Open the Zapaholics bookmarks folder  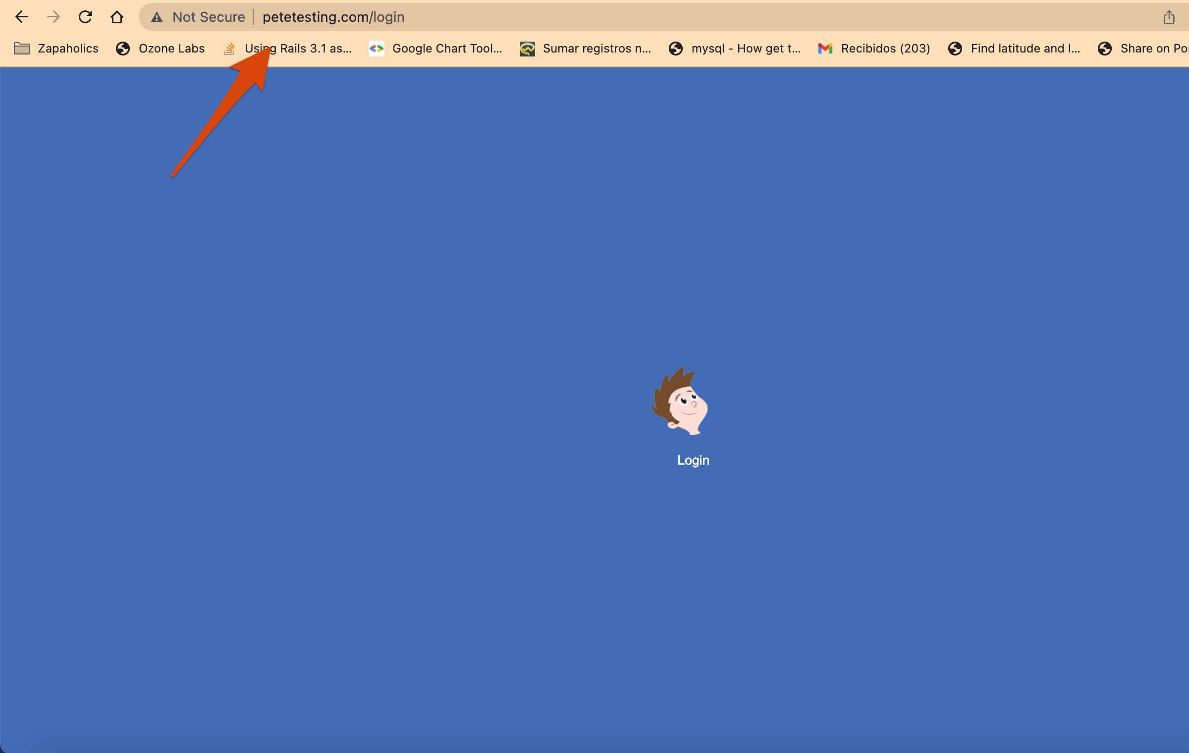coord(56,49)
